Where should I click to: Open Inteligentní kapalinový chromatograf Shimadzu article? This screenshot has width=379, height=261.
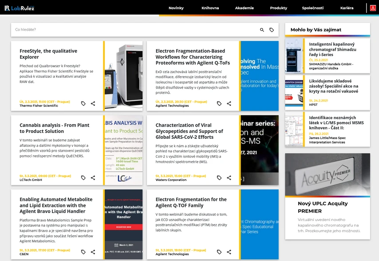click(332, 49)
